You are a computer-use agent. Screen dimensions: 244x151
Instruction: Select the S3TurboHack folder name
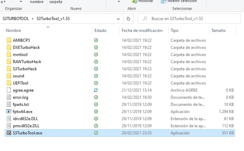(x=25, y=69)
